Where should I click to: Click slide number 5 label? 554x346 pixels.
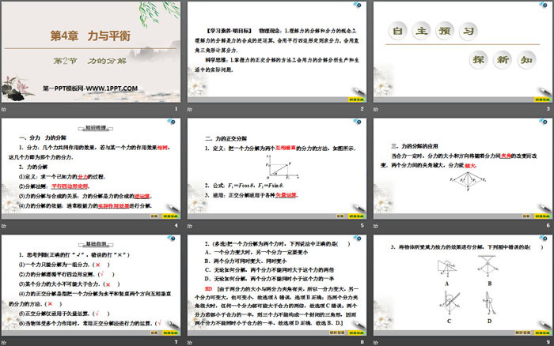(362, 225)
